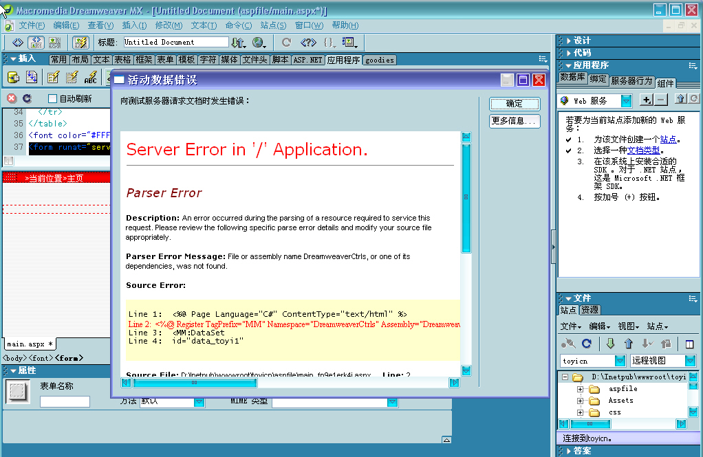Open application panel options menu icon
This screenshot has height=457, width=703.
coord(693,66)
